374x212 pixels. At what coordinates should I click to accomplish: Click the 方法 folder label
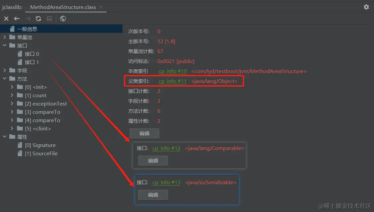(x=22, y=79)
